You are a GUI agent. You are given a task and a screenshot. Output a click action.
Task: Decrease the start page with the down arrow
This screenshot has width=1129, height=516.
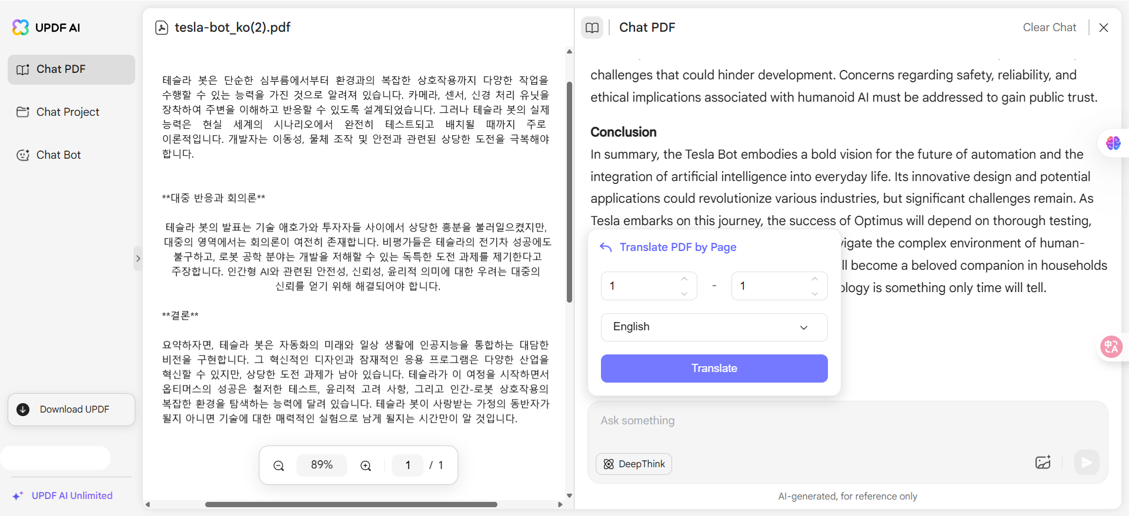coord(684,293)
